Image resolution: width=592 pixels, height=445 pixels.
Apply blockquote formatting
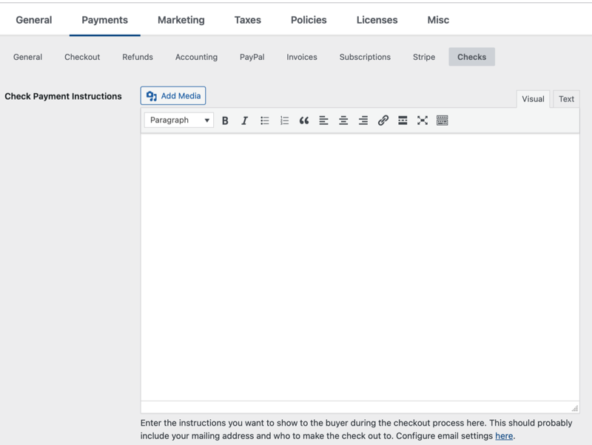click(x=304, y=120)
